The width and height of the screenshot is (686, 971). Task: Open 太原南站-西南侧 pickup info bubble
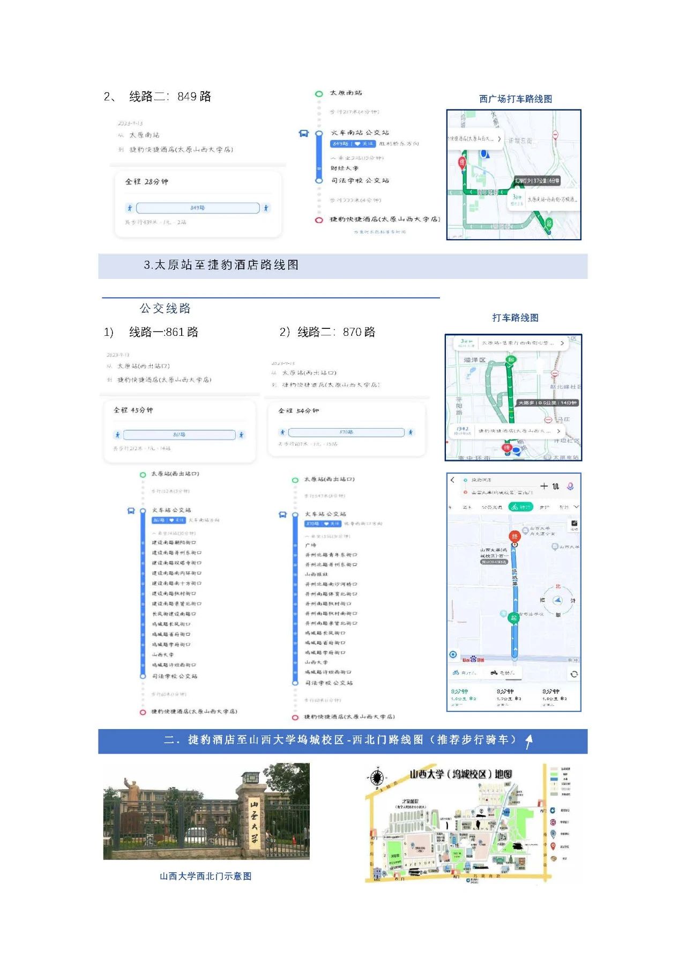click(x=543, y=199)
